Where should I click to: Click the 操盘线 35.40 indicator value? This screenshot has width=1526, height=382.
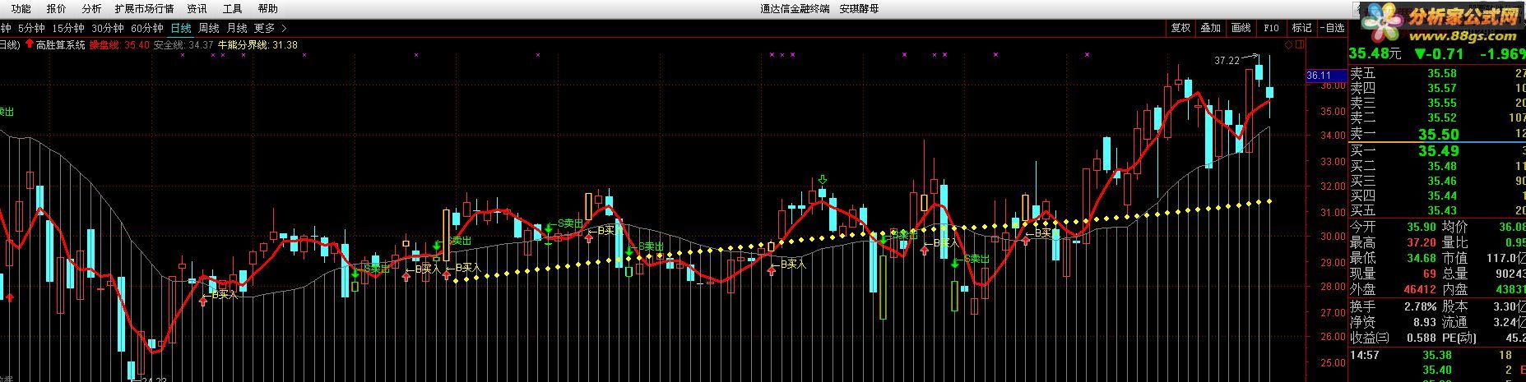(x=120, y=45)
